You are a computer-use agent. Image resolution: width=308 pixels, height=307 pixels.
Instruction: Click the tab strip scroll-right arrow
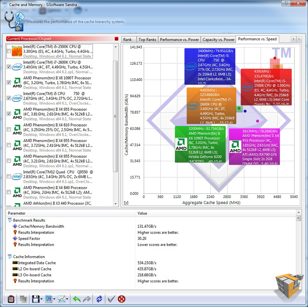click(x=299, y=39)
